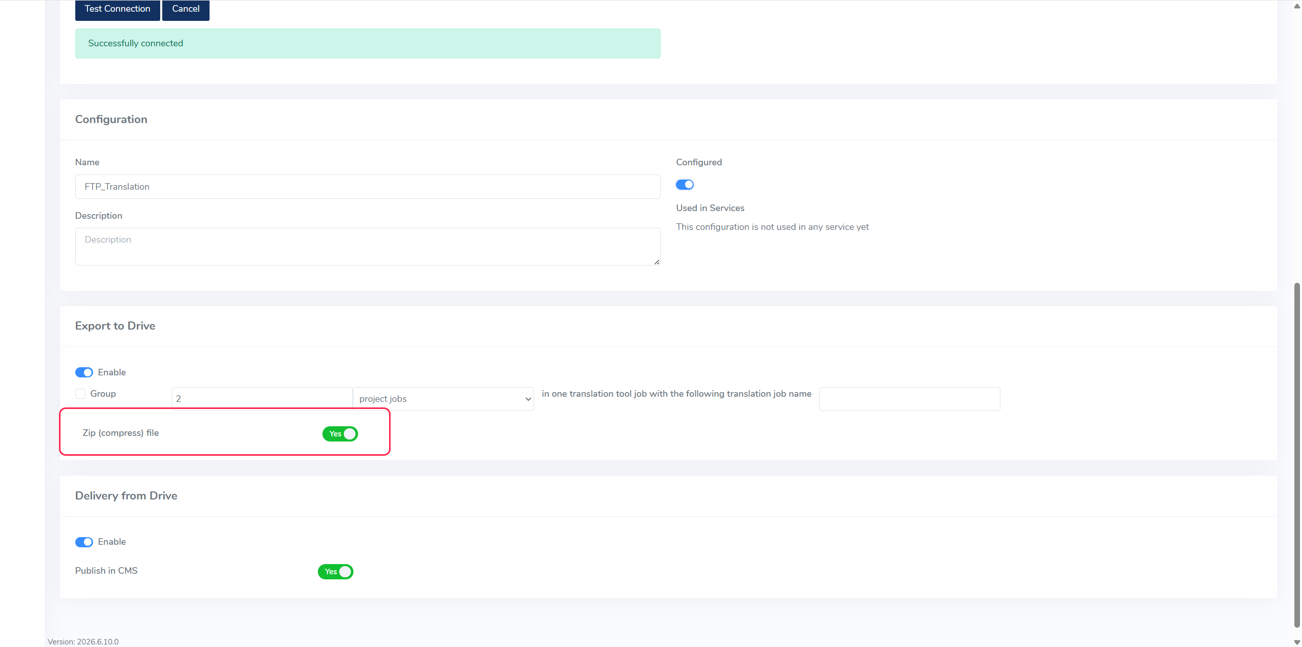Image resolution: width=1302 pixels, height=647 pixels.
Task: Click the Export to Drive section heading
Action: click(115, 326)
